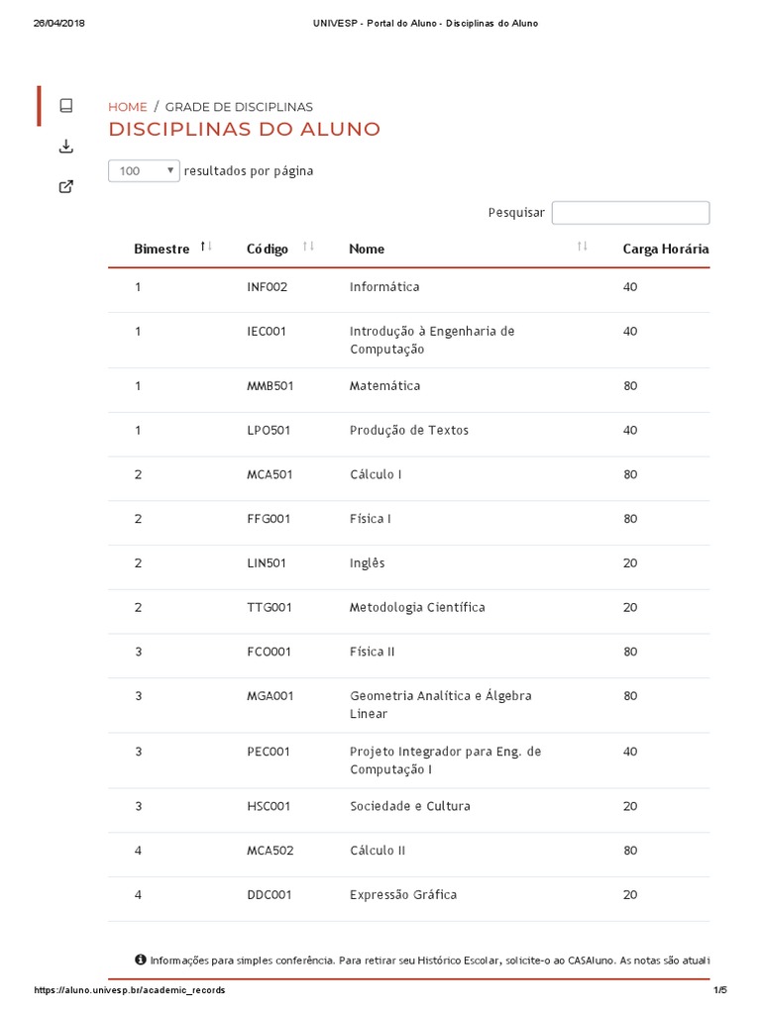Go to HOME breadcrumb link

coord(127,107)
